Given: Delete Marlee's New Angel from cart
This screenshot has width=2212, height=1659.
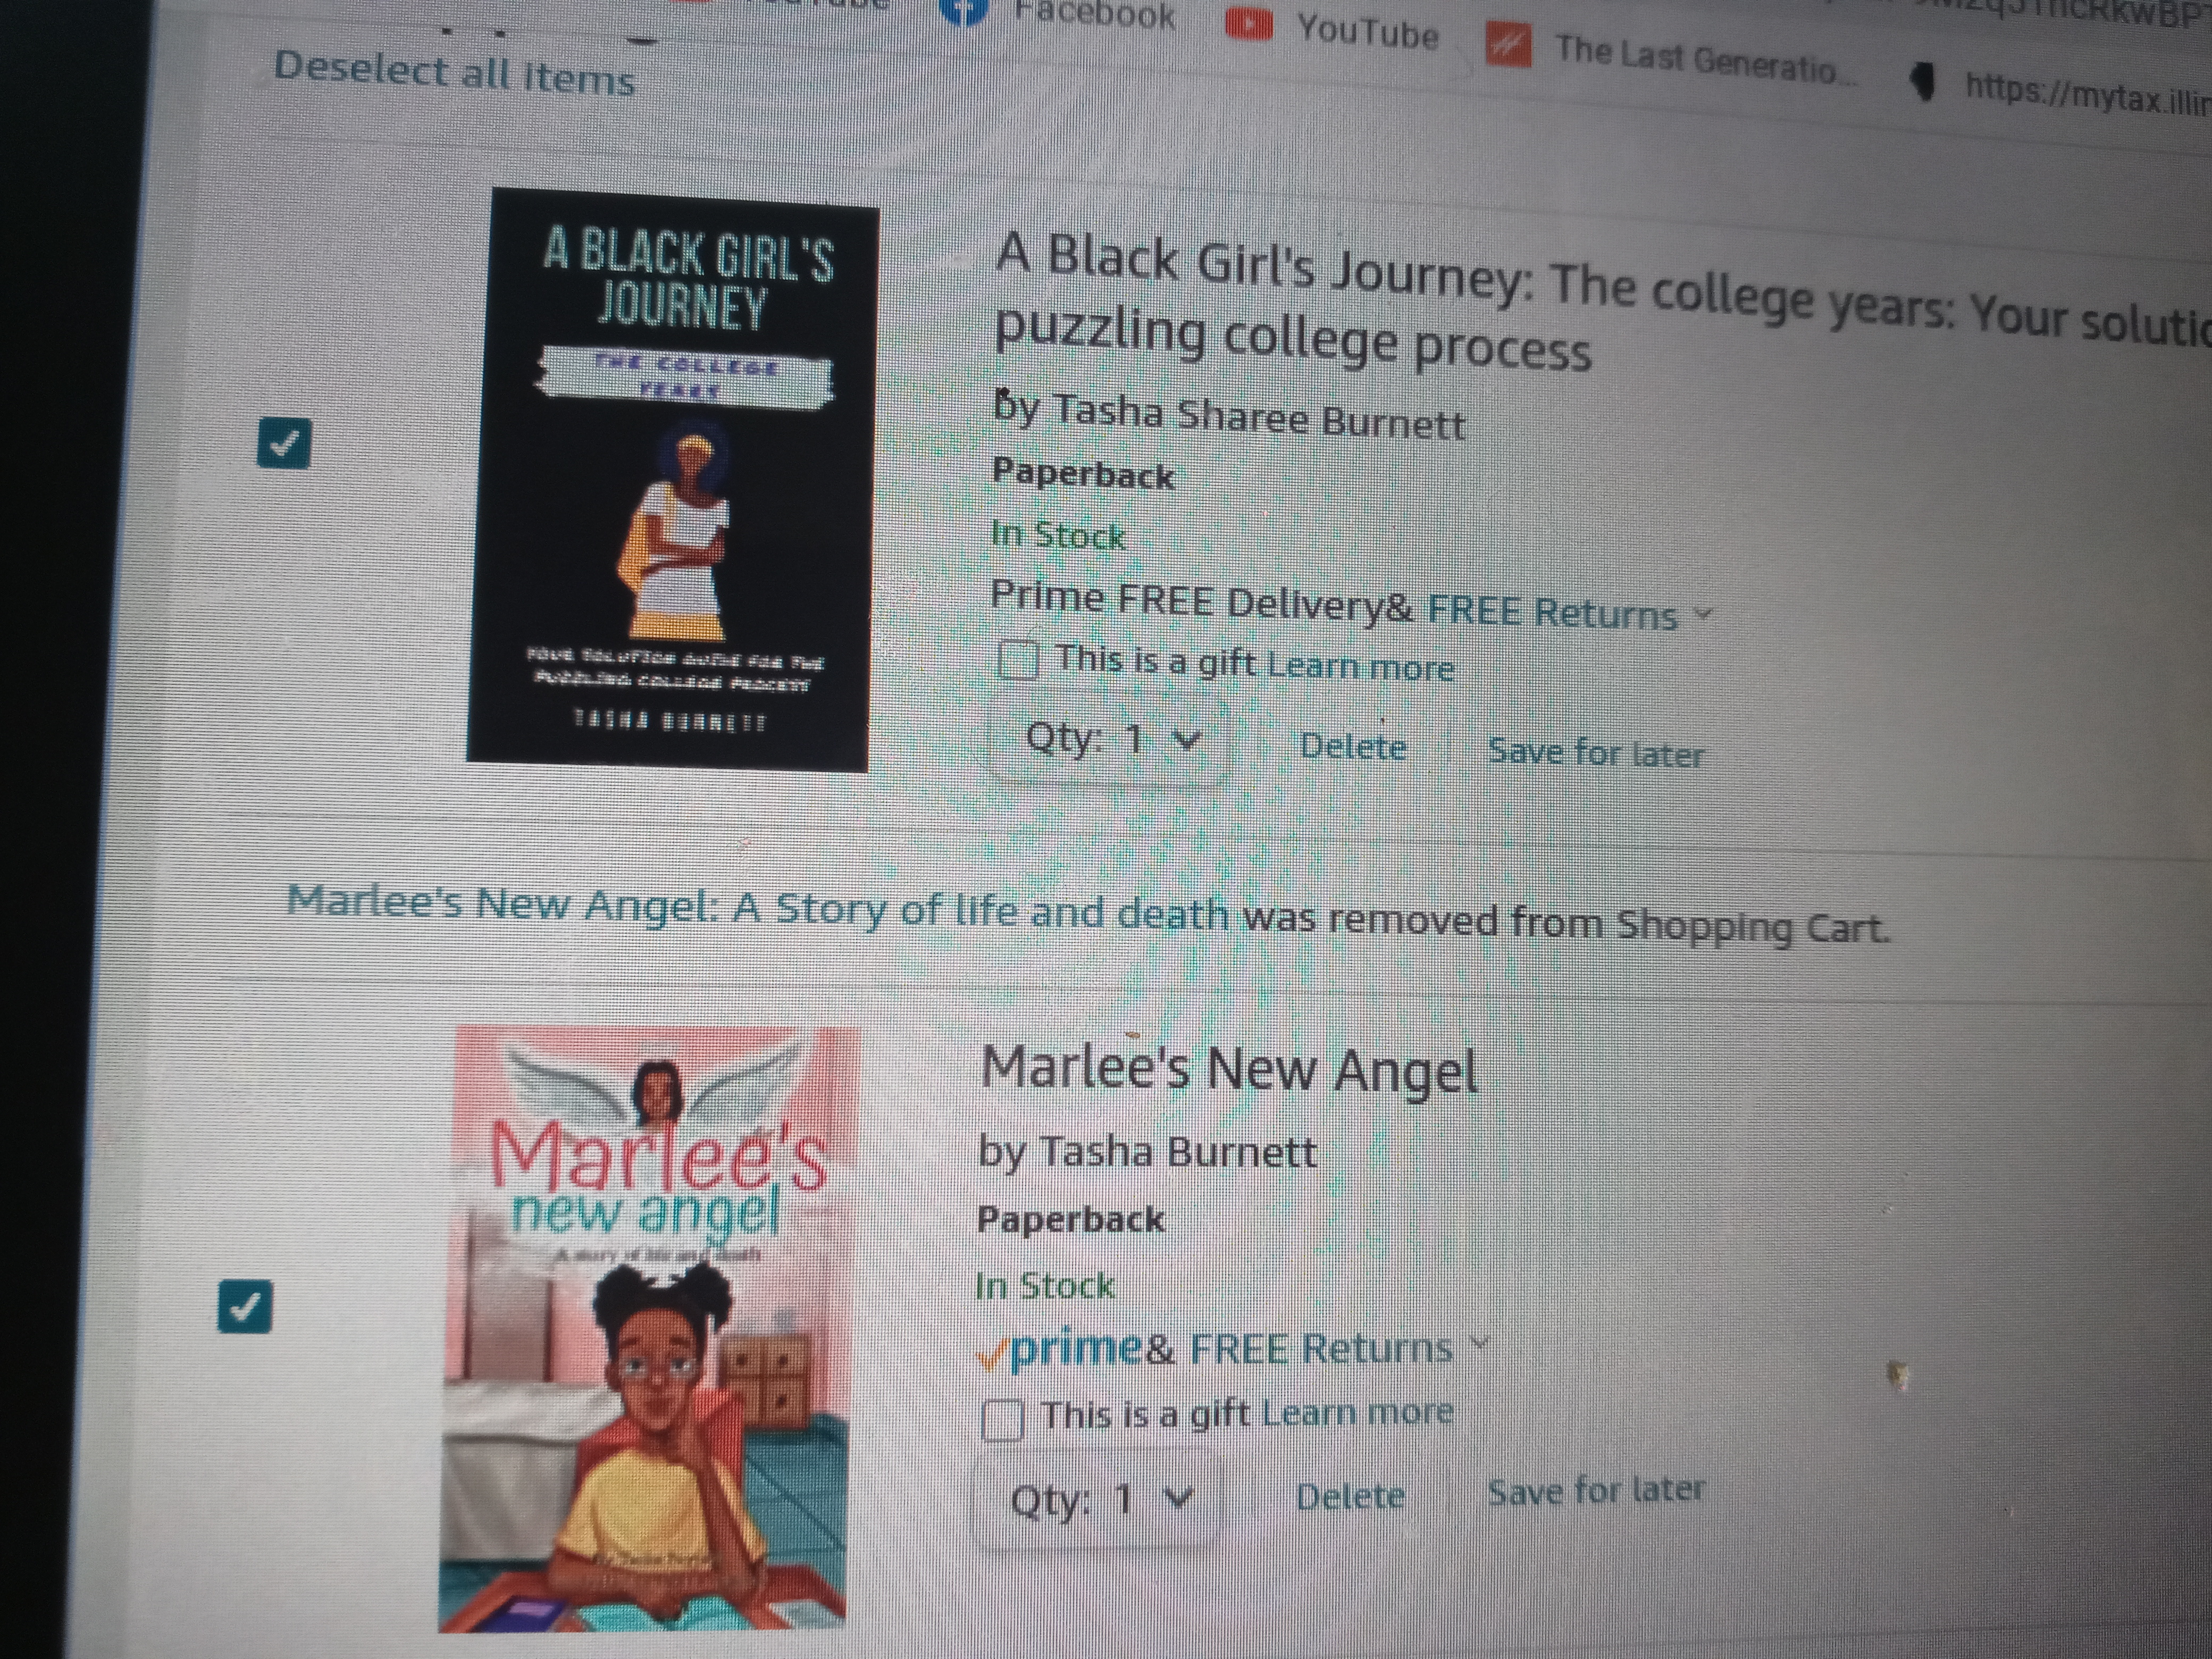Looking at the screenshot, I should [1350, 1497].
